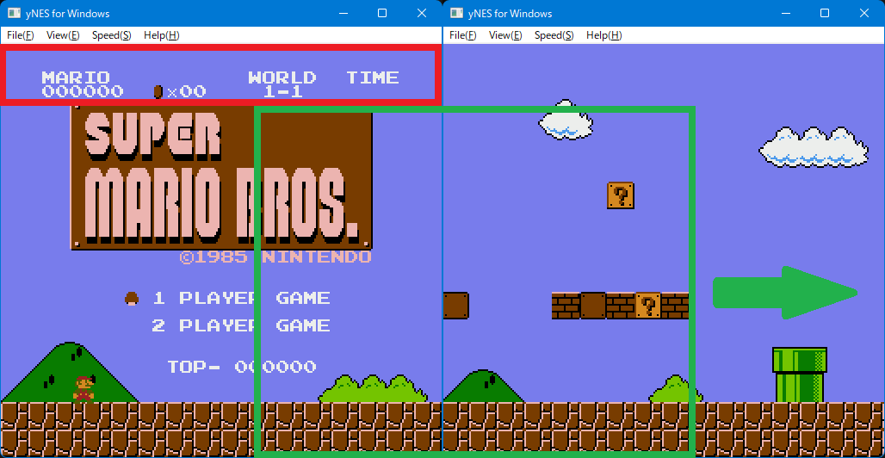Click the question block within brick row
The width and height of the screenshot is (885, 458).
(x=648, y=306)
